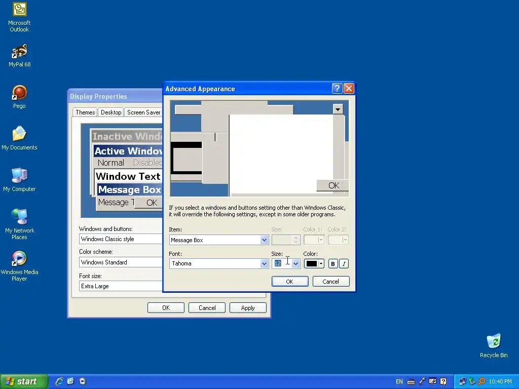
Task: Click the Advanced Appearance help question-mark button
Action: 337,88
